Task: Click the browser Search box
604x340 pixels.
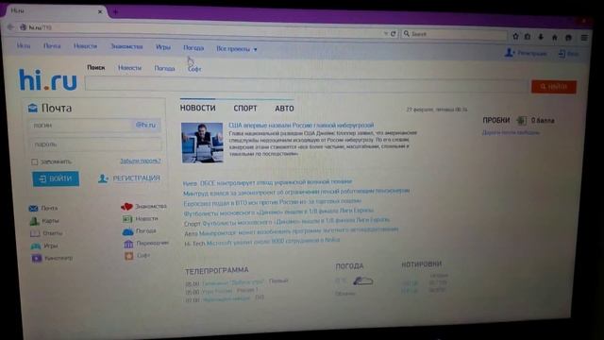Action: point(455,34)
